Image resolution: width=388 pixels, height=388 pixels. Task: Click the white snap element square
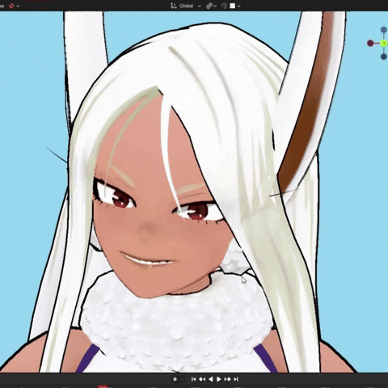pyautogui.click(x=233, y=6)
